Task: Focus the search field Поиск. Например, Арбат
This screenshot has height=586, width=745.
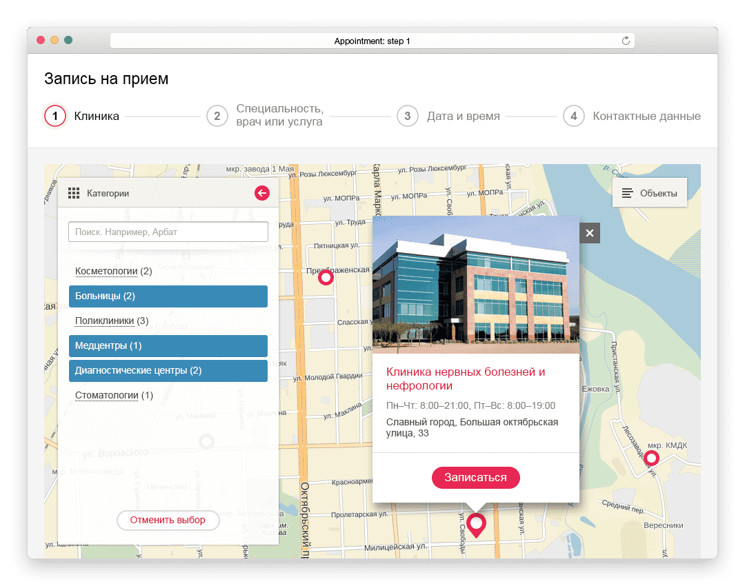Action: coord(168,232)
